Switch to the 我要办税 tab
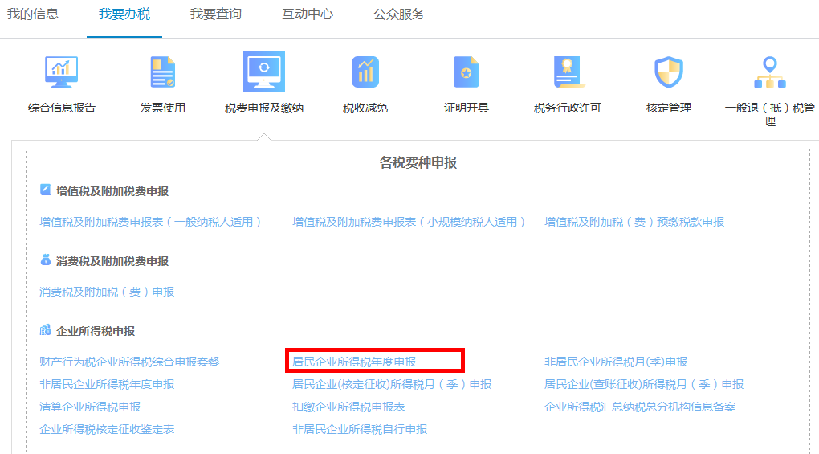Image resolution: width=819 pixels, height=454 pixels. [124, 14]
